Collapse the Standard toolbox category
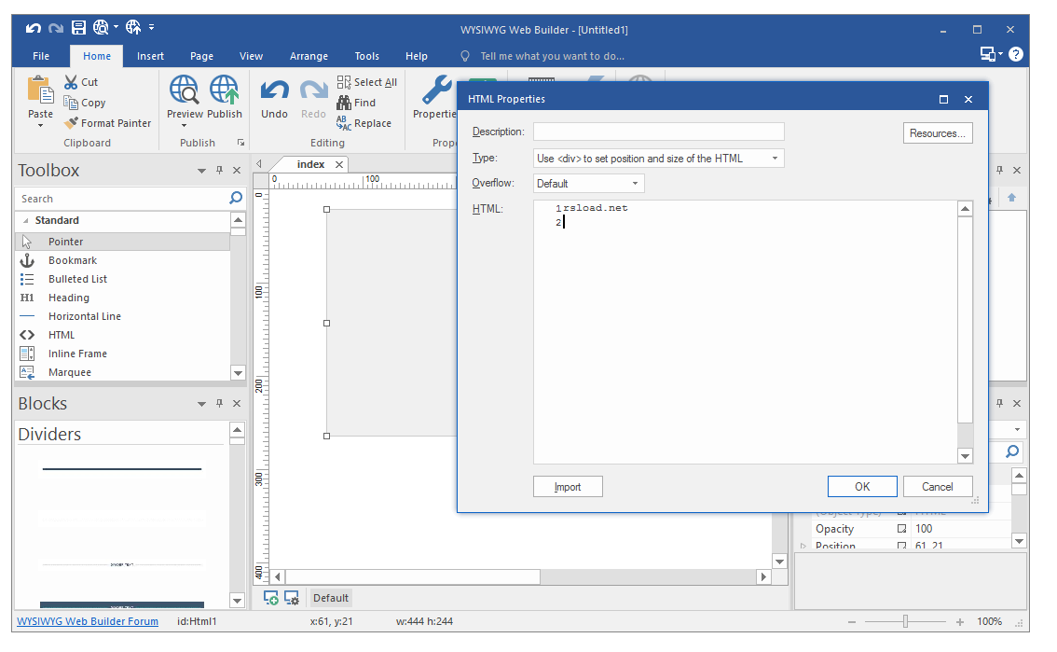This screenshot has height=652, width=1057. (25, 220)
